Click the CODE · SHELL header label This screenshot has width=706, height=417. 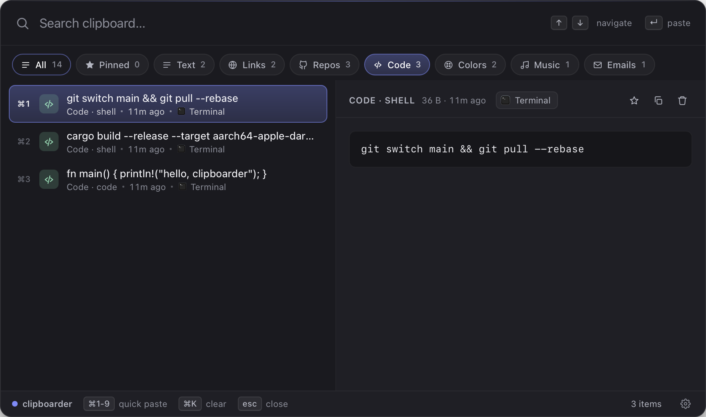click(381, 100)
